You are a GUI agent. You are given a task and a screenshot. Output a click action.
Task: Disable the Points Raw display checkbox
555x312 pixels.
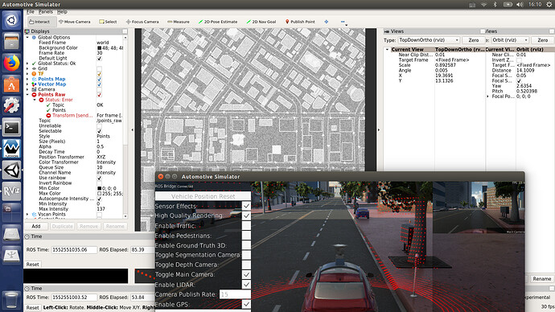(x=99, y=94)
